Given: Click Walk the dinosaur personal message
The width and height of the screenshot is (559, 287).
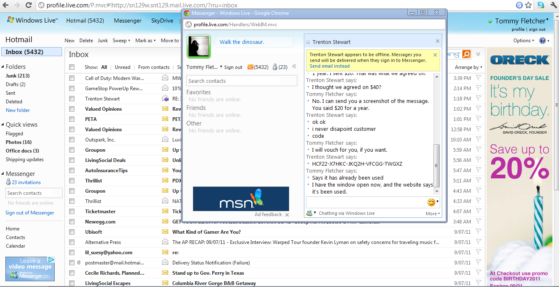Looking at the screenshot, I should 242,42.
